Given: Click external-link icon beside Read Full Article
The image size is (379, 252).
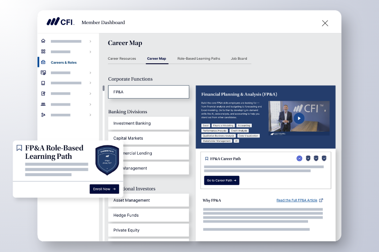Looking at the screenshot, I should (321, 200).
